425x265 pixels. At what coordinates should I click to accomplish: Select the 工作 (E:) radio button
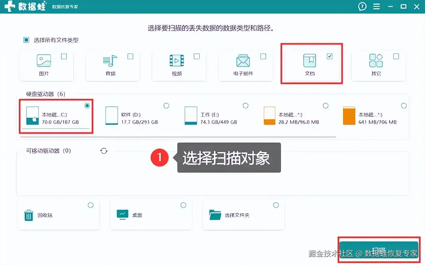pos(246,106)
